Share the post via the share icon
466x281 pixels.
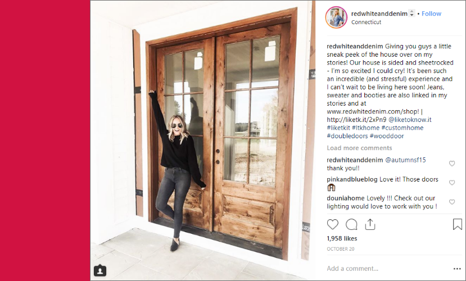tap(370, 224)
